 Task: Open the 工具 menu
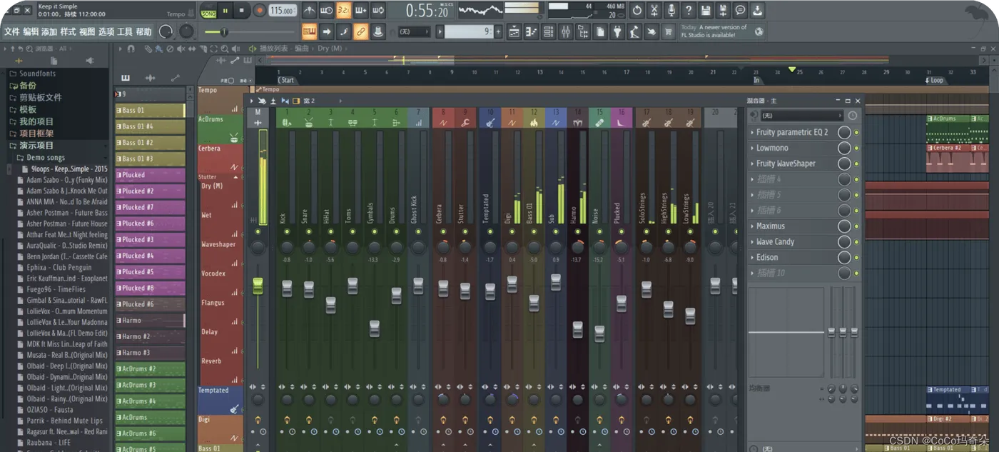tap(125, 32)
